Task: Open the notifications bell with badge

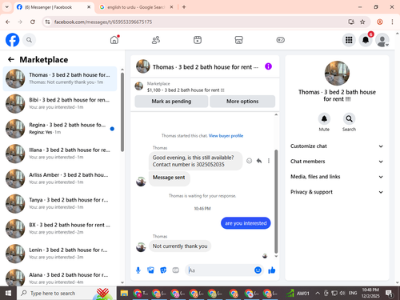Action: (x=366, y=40)
